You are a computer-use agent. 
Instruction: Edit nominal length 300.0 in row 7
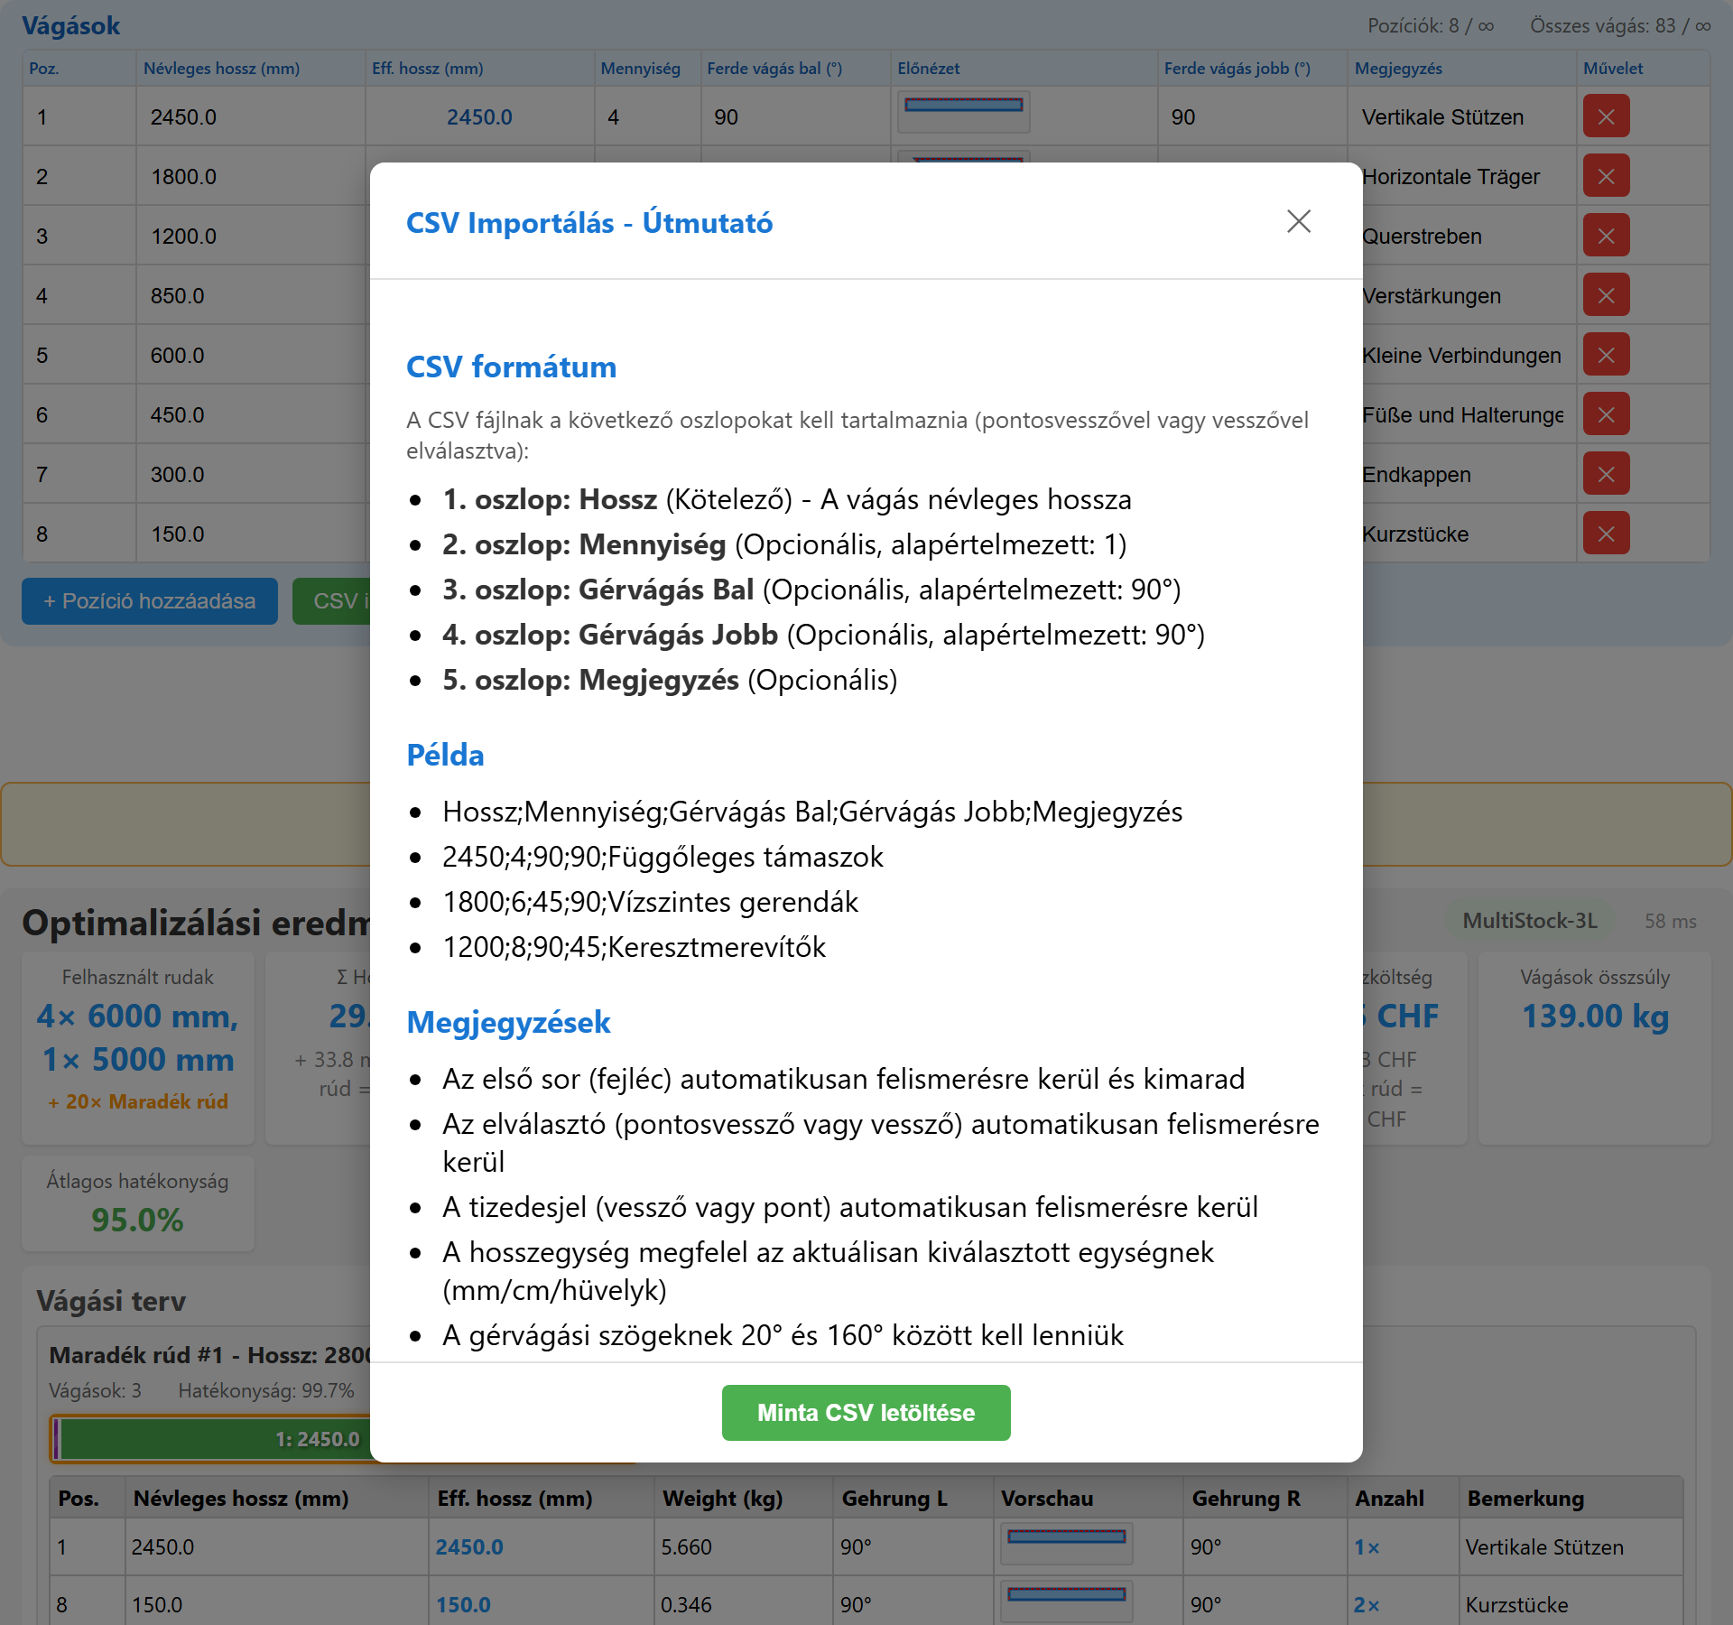pos(251,475)
